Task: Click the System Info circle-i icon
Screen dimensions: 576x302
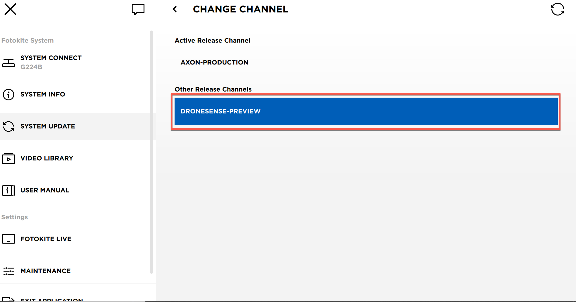Action: 9,95
